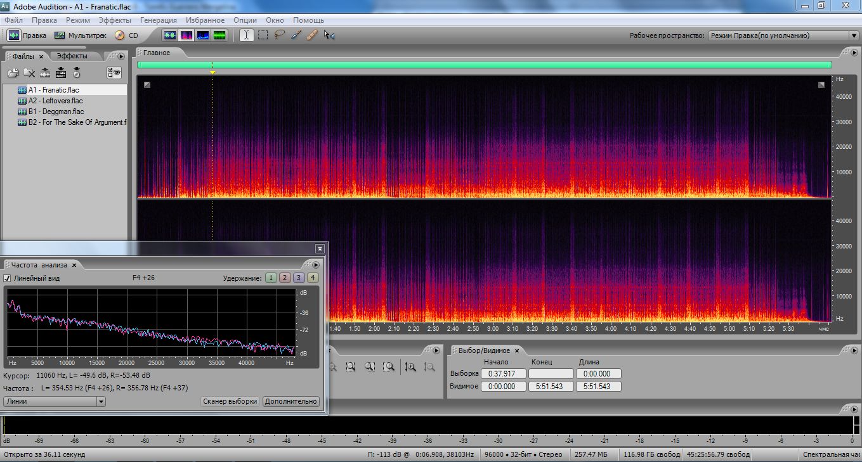Switch to the Эффекты panel tab
This screenshot has width=862, height=462.
[x=72, y=56]
